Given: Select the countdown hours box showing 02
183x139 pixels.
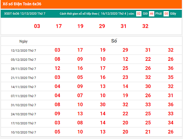Looking at the screenshot, I should click(x=139, y=14).
